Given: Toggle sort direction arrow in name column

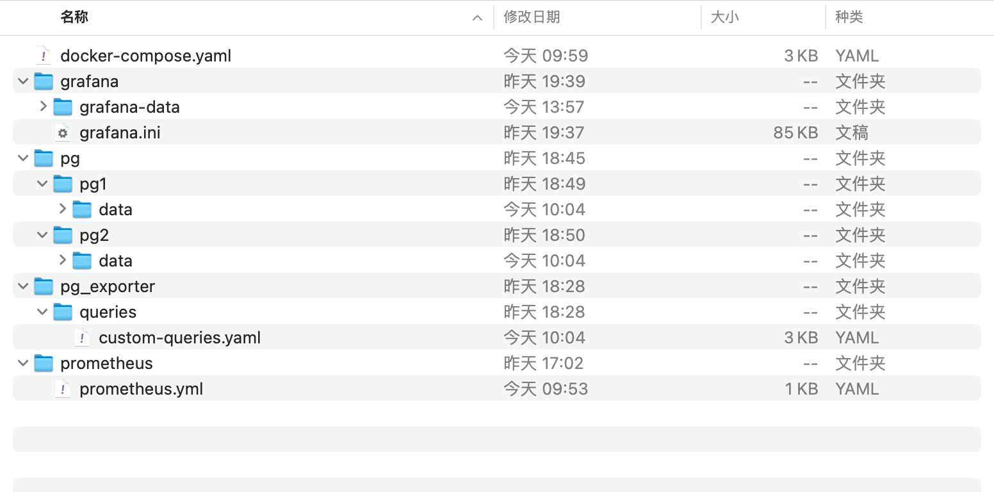Looking at the screenshot, I should (x=477, y=18).
